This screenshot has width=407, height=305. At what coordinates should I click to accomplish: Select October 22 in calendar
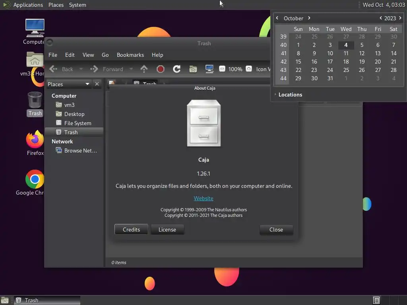[x=298, y=70]
